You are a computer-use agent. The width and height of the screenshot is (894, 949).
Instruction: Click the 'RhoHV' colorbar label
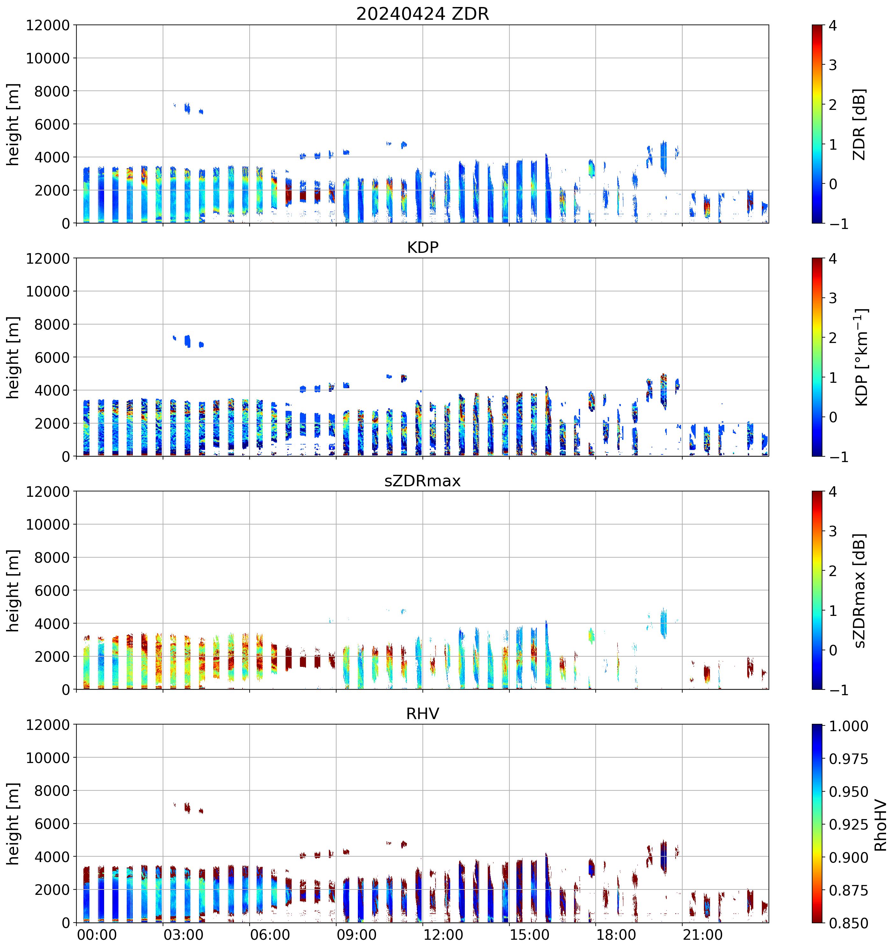point(880,825)
